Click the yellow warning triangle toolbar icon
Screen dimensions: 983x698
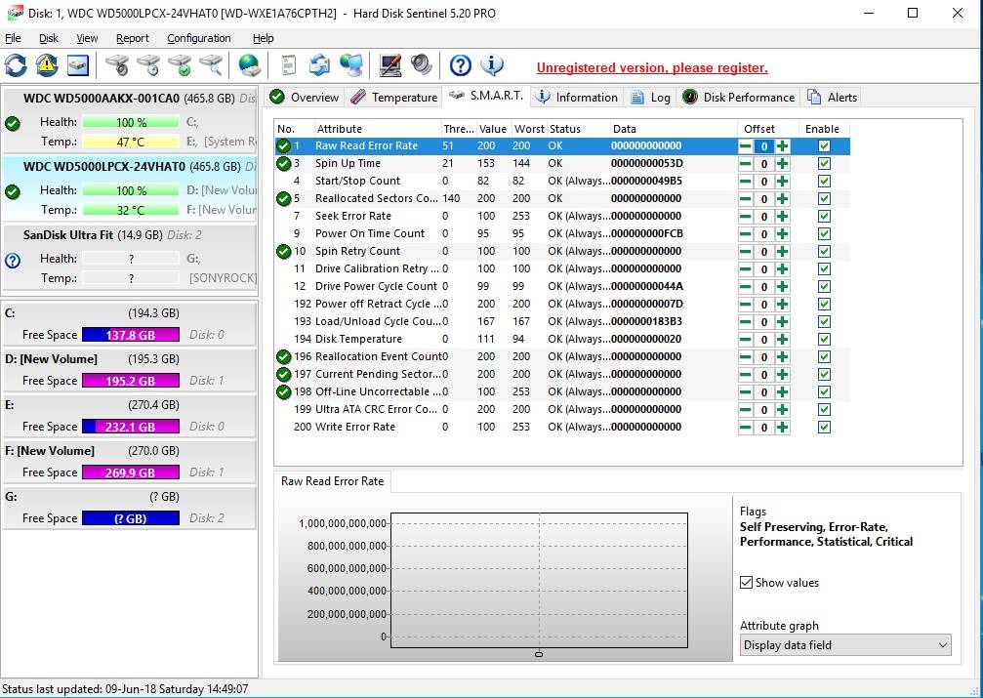click(47, 65)
